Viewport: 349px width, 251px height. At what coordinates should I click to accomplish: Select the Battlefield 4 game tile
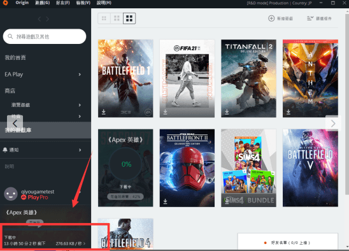[x=125, y=234]
